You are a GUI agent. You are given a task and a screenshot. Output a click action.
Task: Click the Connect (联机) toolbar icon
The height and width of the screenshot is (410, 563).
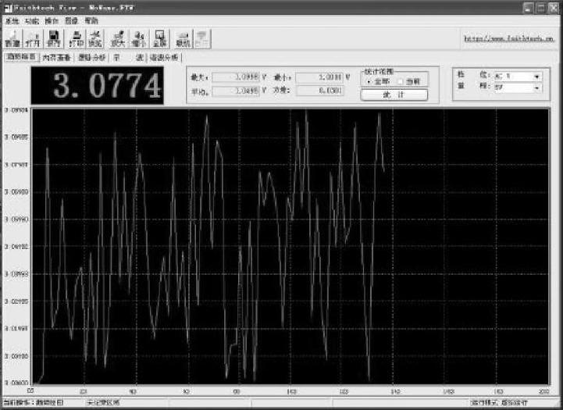coord(183,38)
